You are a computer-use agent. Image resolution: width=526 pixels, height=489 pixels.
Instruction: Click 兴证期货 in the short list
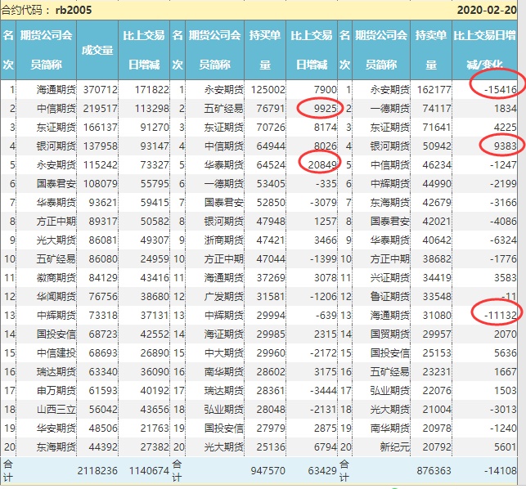coord(390,277)
